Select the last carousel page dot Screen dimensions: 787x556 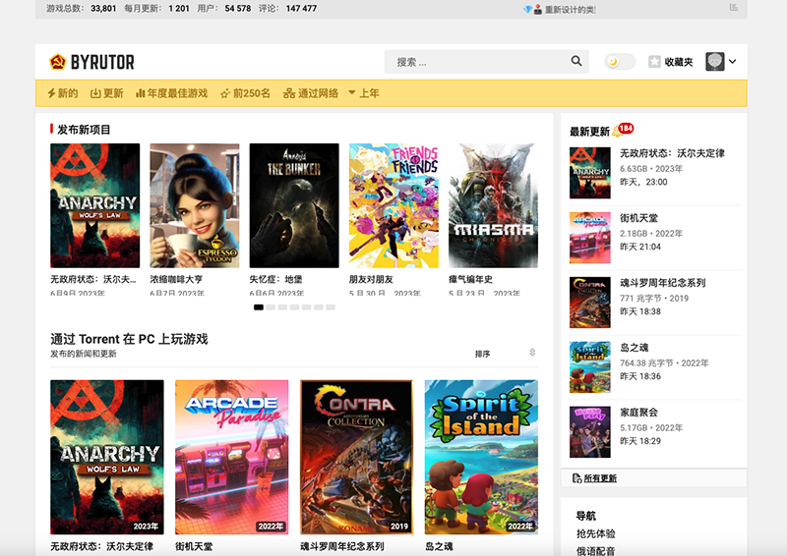[x=331, y=307]
